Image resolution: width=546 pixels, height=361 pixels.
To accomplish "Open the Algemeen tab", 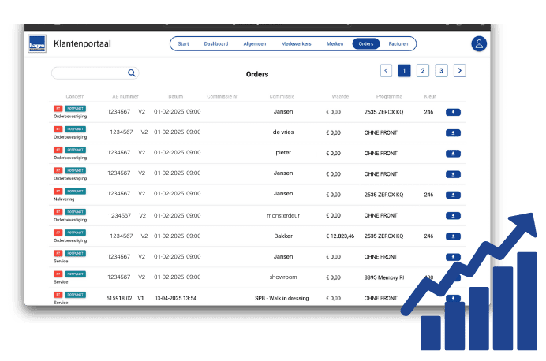I will coord(255,44).
